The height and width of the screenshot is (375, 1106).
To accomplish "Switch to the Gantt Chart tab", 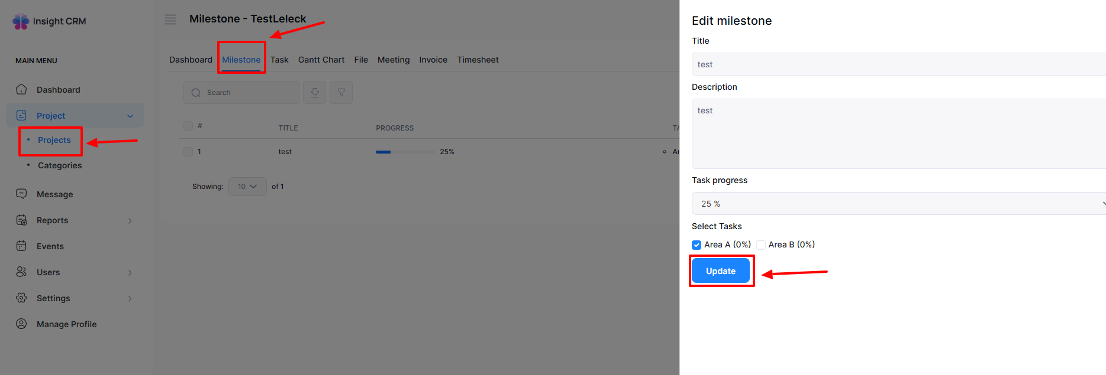I will [x=321, y=60].
